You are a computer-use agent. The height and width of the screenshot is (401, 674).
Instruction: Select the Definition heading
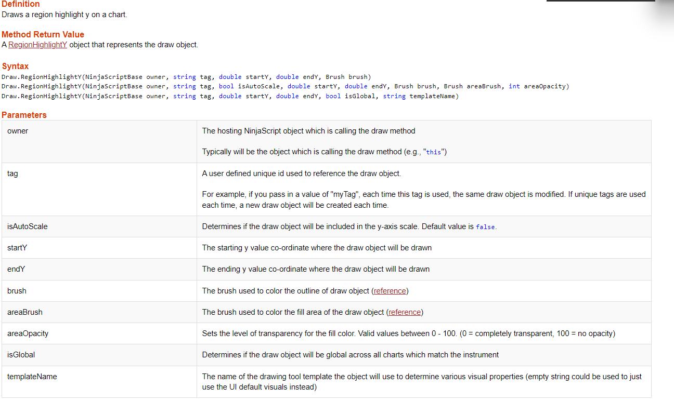coord(21,4)
